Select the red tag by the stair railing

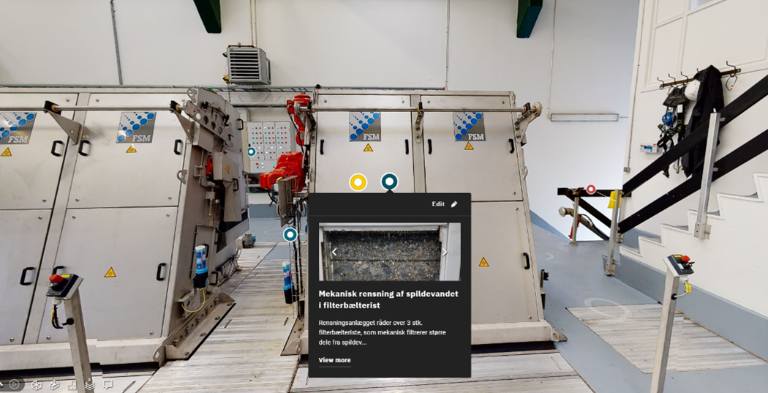click(x=591, y=190)
